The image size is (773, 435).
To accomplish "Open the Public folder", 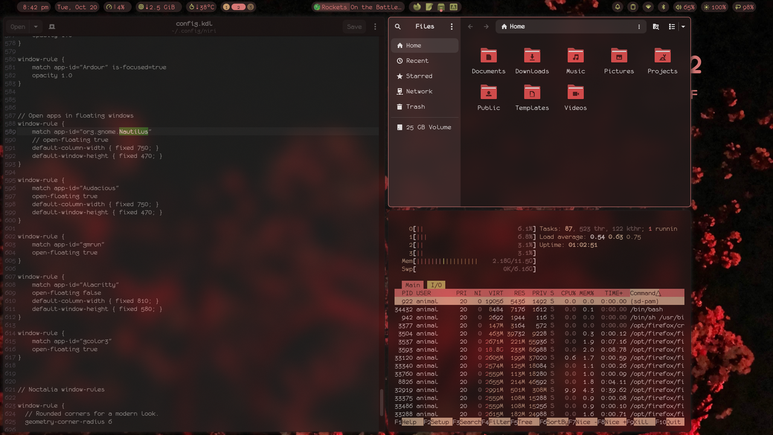I will point(489,98).
